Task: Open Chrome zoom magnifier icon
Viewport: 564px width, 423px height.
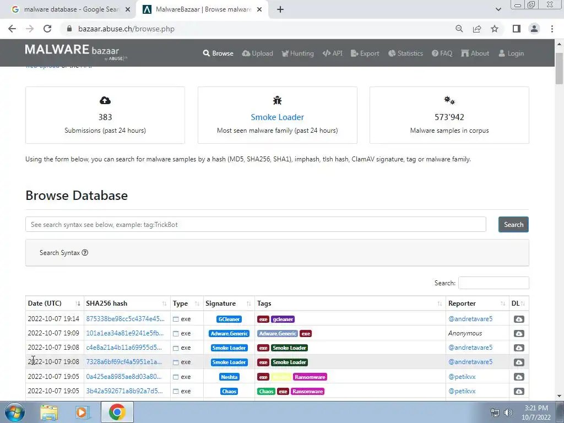Action: pos(459,29)
